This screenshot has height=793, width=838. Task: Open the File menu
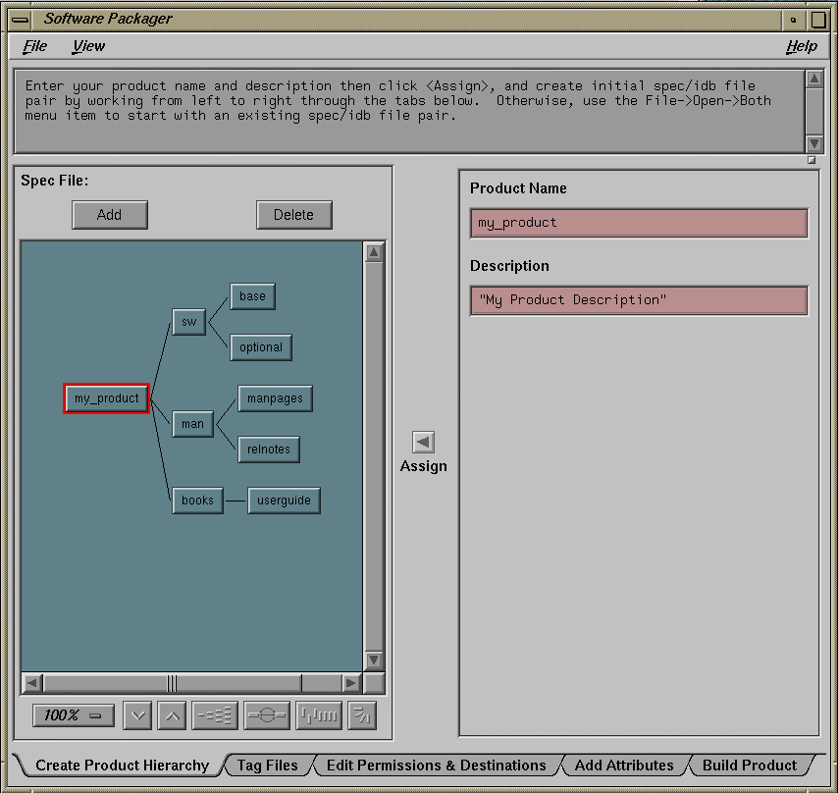(x=34, y=46)
